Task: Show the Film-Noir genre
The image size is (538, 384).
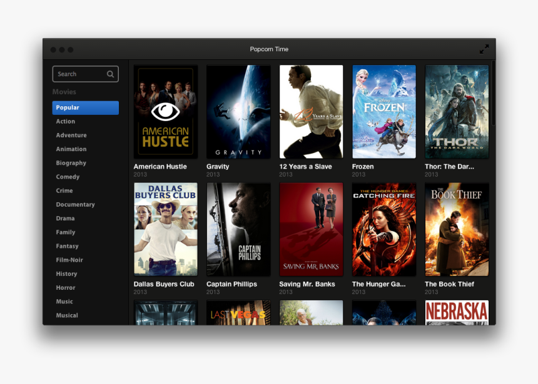Action: [x=69, y=260]
